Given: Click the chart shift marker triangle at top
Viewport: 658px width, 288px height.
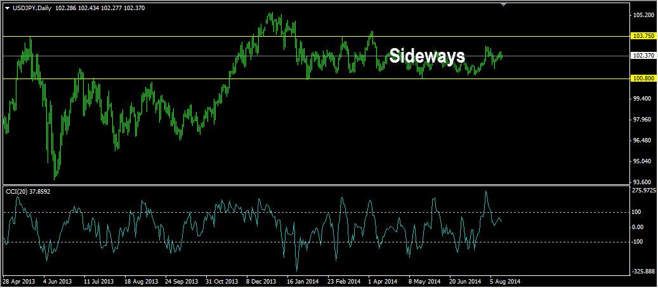Looking at the screenshot, I should click(504, 4).
